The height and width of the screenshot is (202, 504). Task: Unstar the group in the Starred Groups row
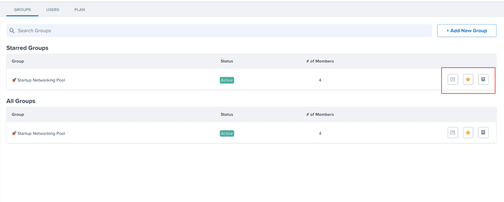(468, 80)
